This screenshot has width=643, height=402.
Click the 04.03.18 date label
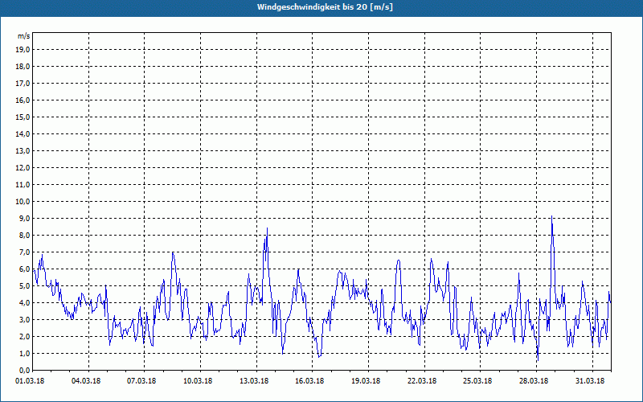click(86, 380)
